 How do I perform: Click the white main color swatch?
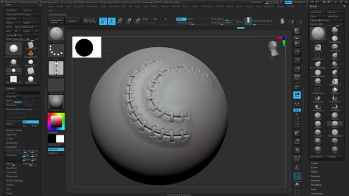(60, 139)
